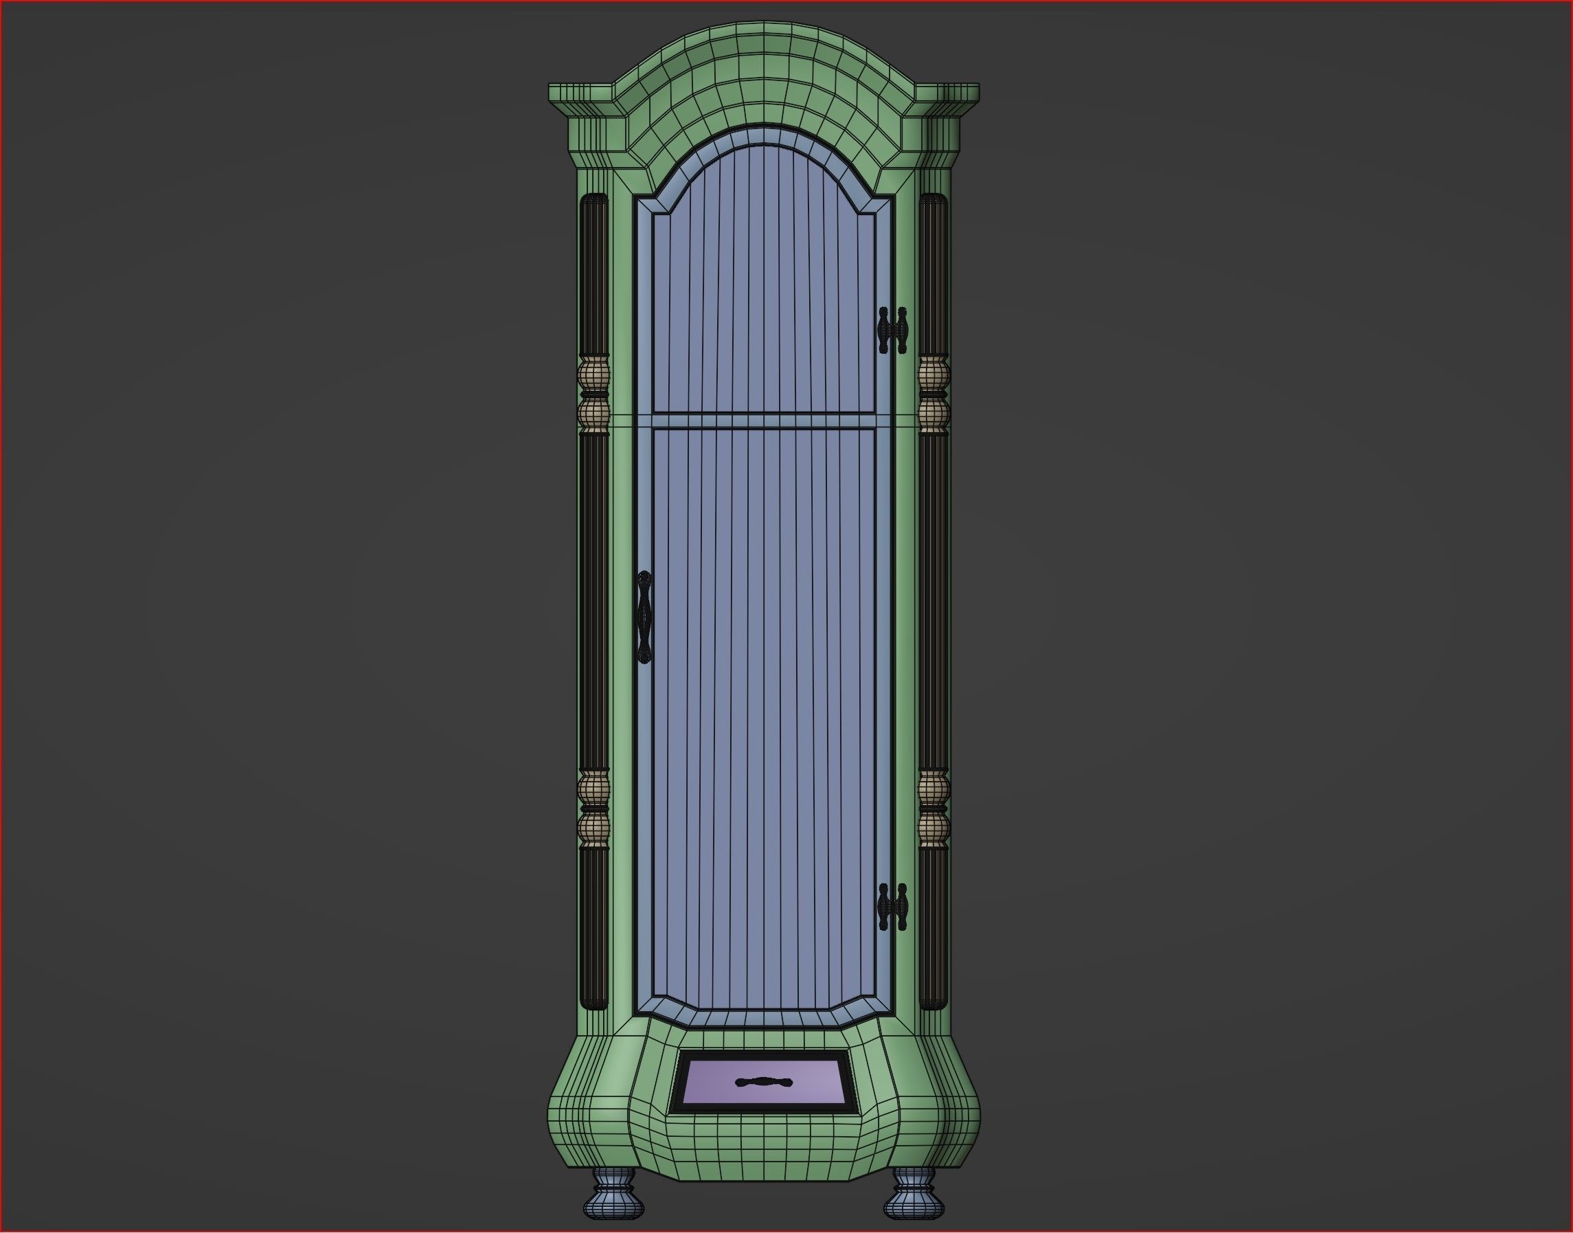Click the horizontal rail dividing door panels
The width and height of the screenshot is (1573, 1233).
pyautogui.click(x=764, y=420)
